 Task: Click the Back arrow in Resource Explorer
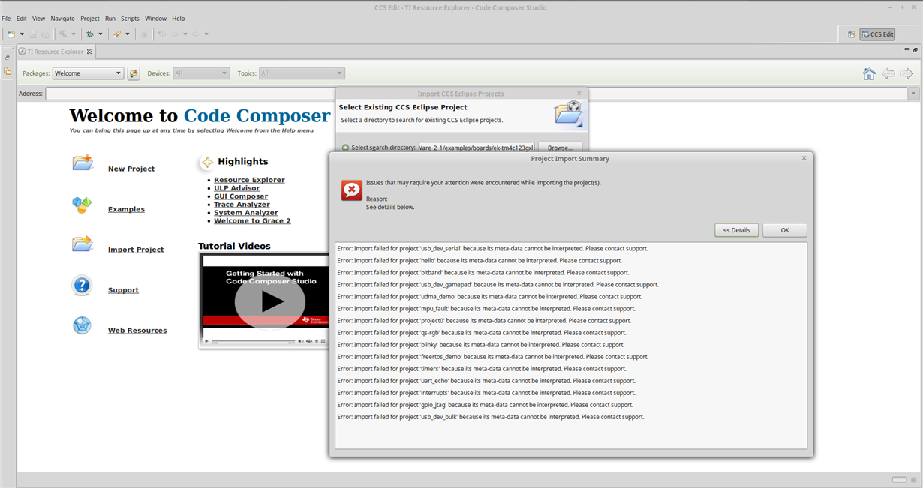coord(888,73)
